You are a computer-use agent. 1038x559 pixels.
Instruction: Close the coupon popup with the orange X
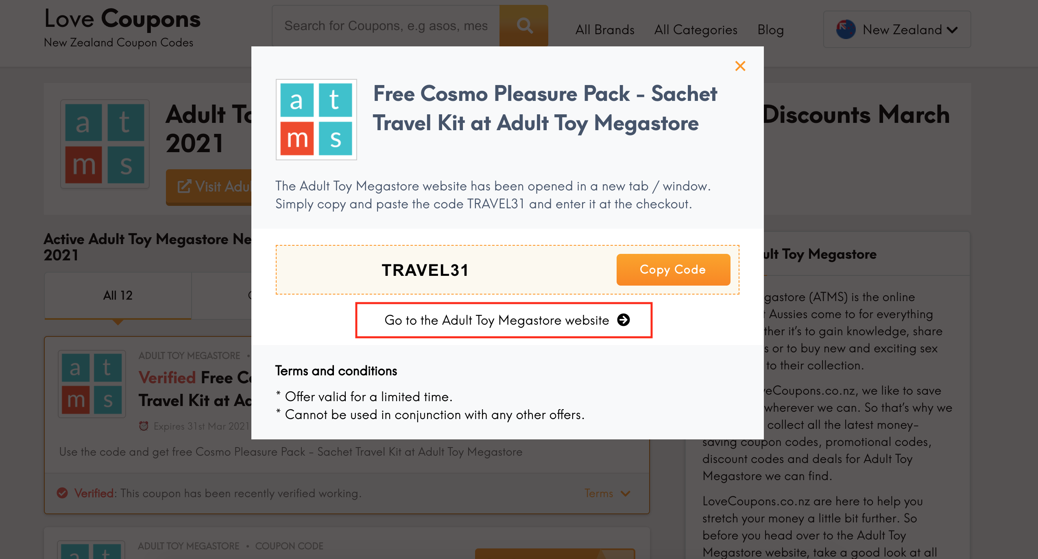(x=740, y=66)
